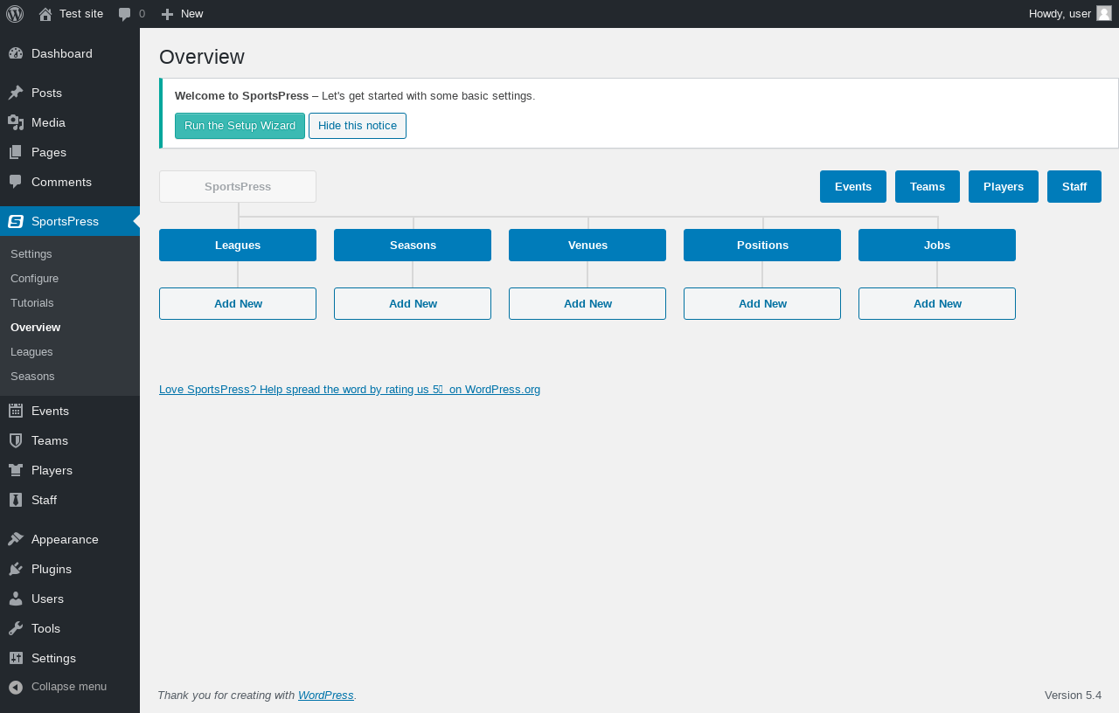Click Add New under Jobs

(937, 303)
